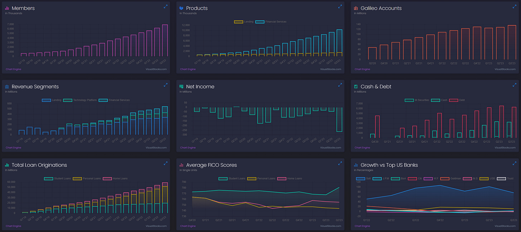Expand the Average FICO Scores chart
Screen dimensions: 521x232
tap(340, 163)
